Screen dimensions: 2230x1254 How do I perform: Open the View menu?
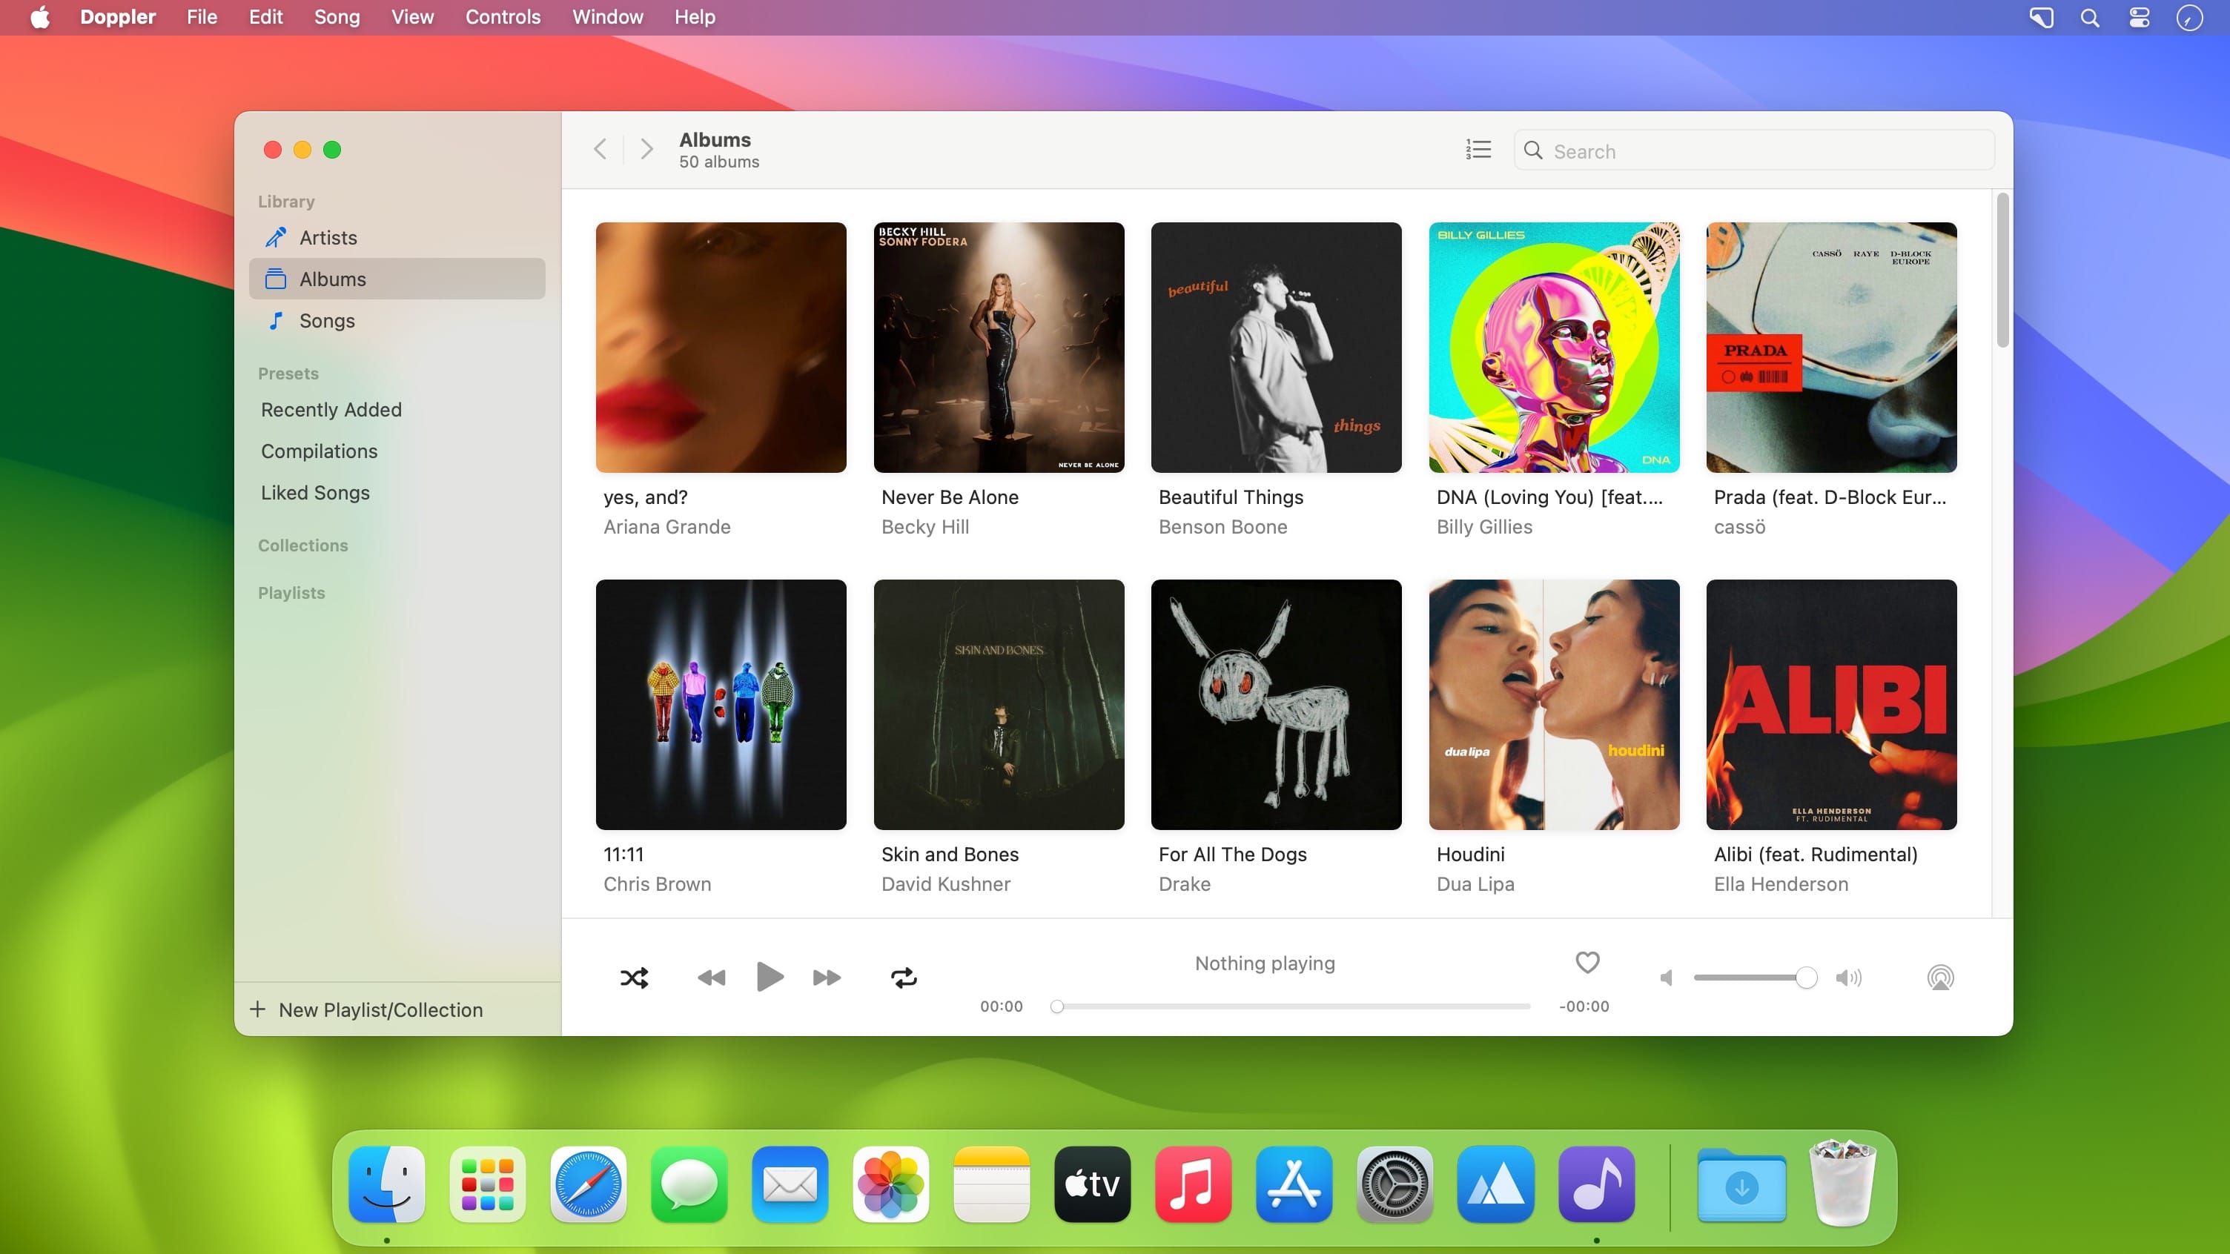click(x=412, y=17)
